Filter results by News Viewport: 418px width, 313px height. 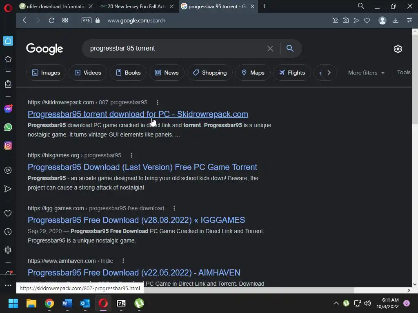(167, 73)
